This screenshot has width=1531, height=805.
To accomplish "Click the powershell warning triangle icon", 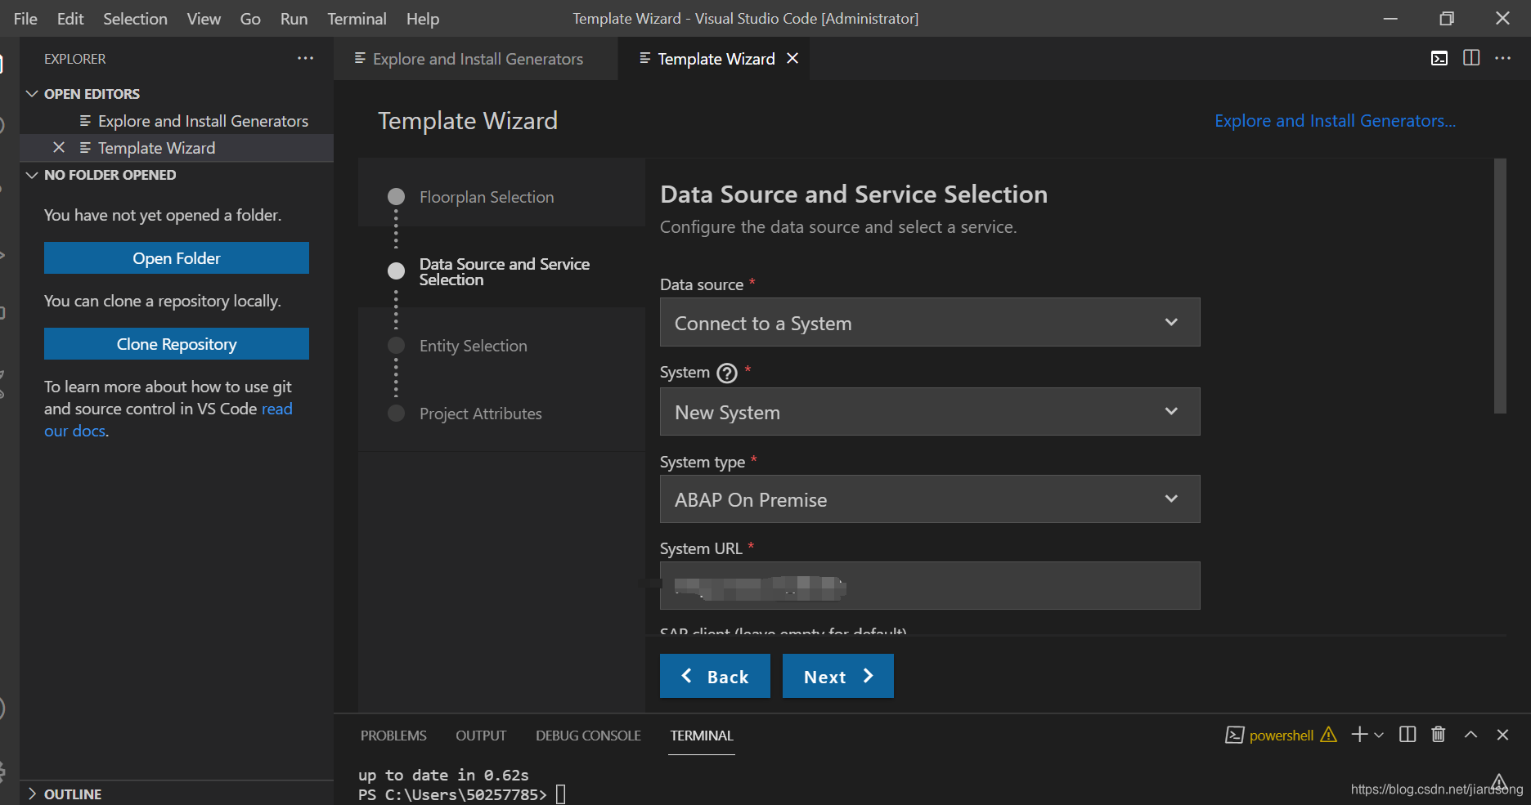I will pyautogui.click(x=1329, y=735).
